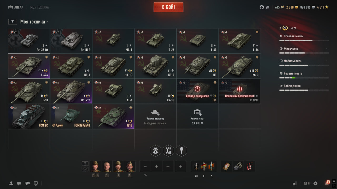Expand the Моя техника dropdown
This screenshot has height=189, width=337.
(34, 22)
